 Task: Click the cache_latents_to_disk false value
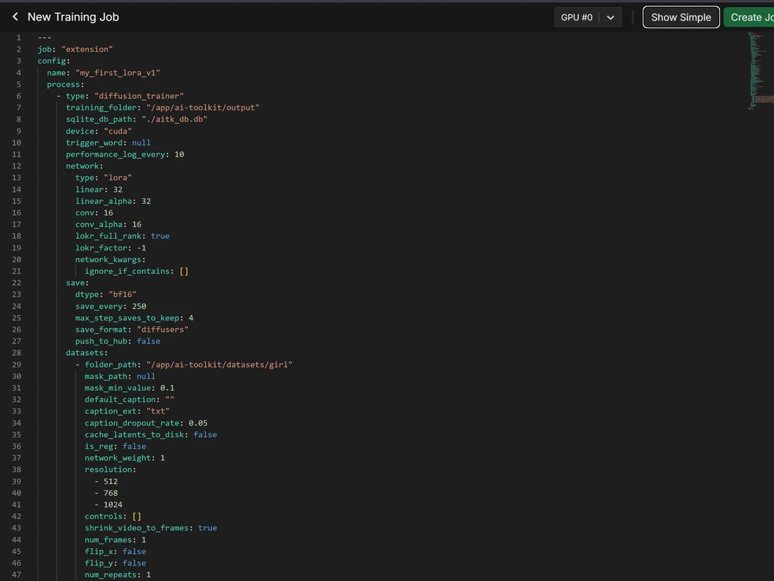click(205, 434)
